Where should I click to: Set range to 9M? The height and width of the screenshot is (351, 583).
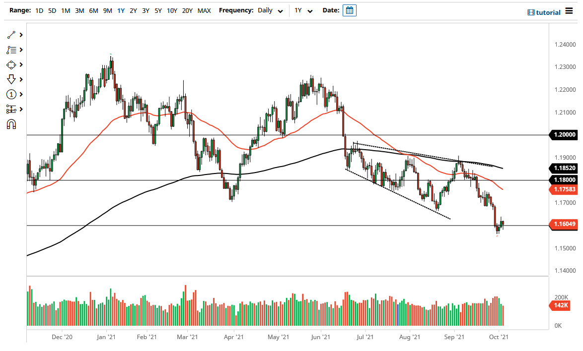[x=107, y=11]
